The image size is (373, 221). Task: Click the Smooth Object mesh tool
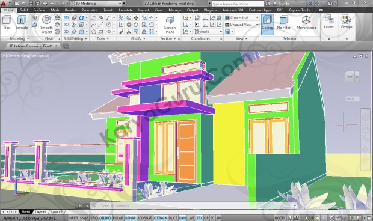[46, 25]
